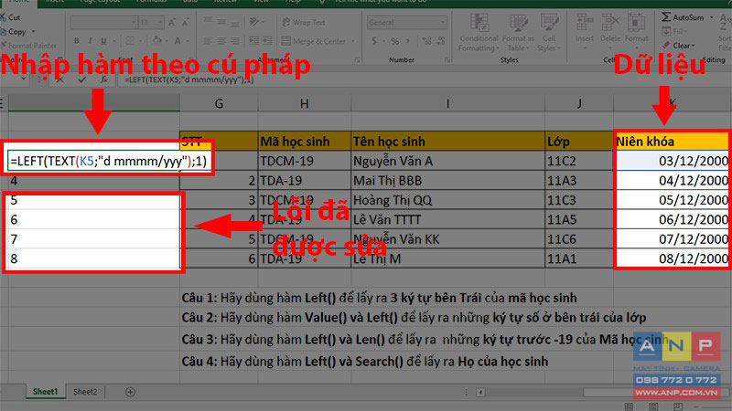The image size is (732, 411).
Task: Select column J header
Action: pyautogui.click(x=579, y=103)
